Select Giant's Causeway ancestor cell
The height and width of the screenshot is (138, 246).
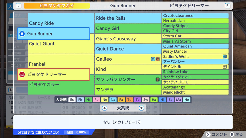point(128,39)
